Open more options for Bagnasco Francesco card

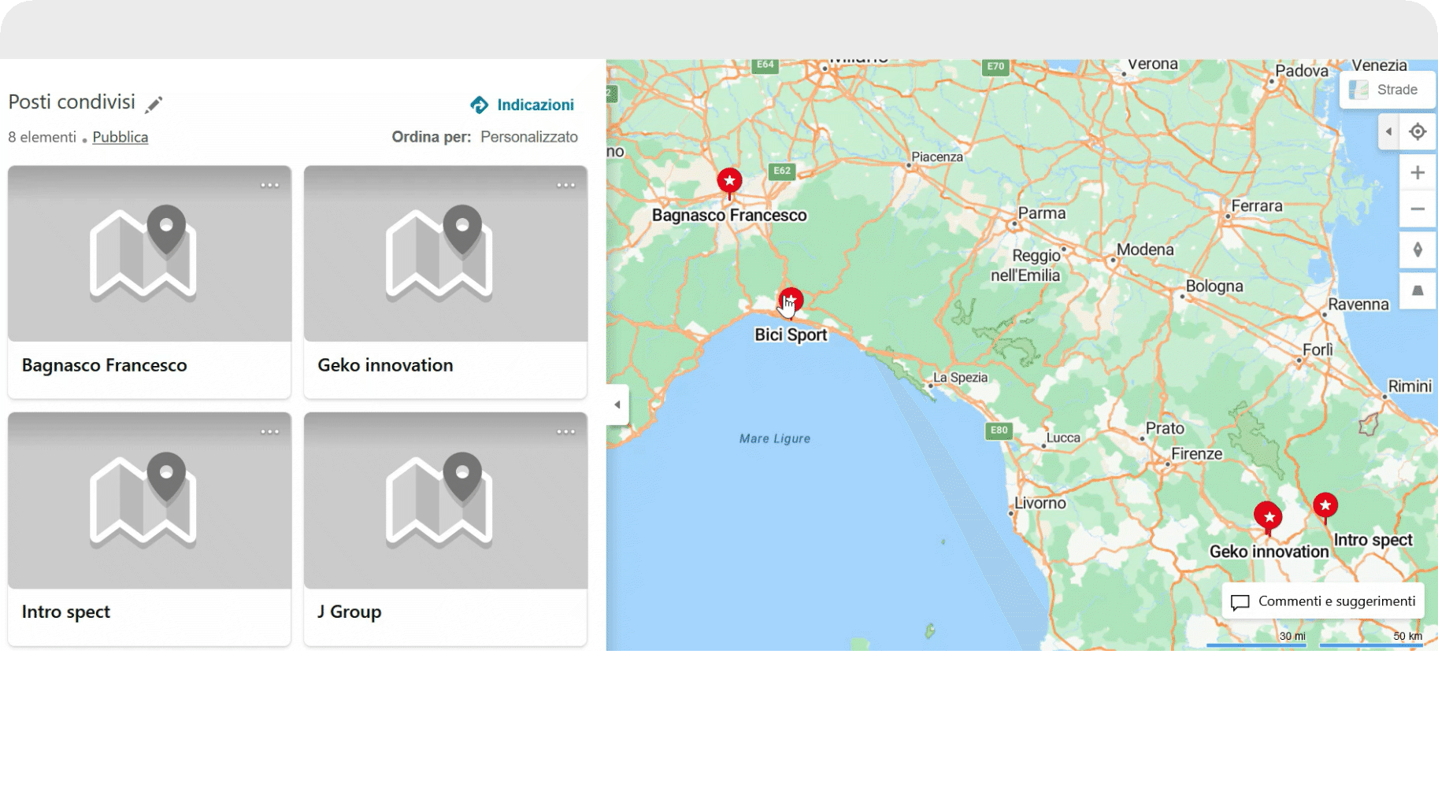point(269,186)
